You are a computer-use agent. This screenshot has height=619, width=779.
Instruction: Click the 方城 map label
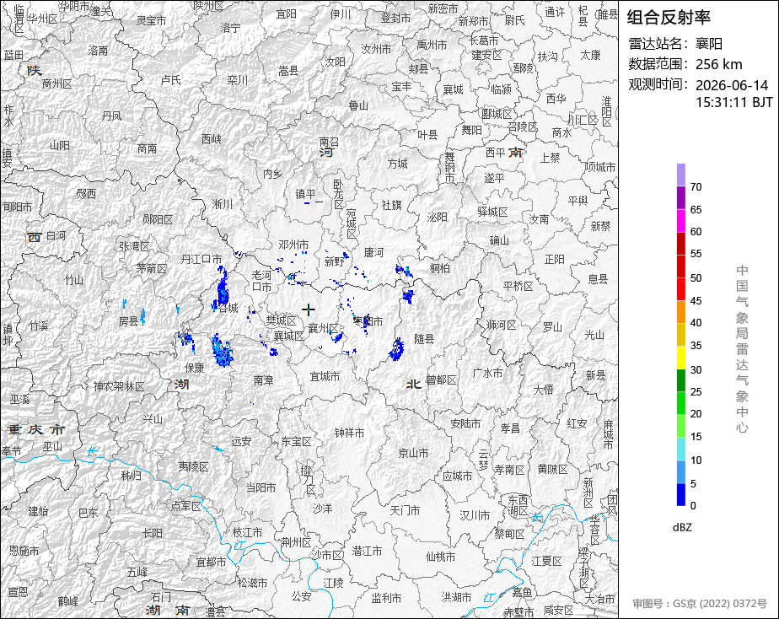(x=397, y=164)
